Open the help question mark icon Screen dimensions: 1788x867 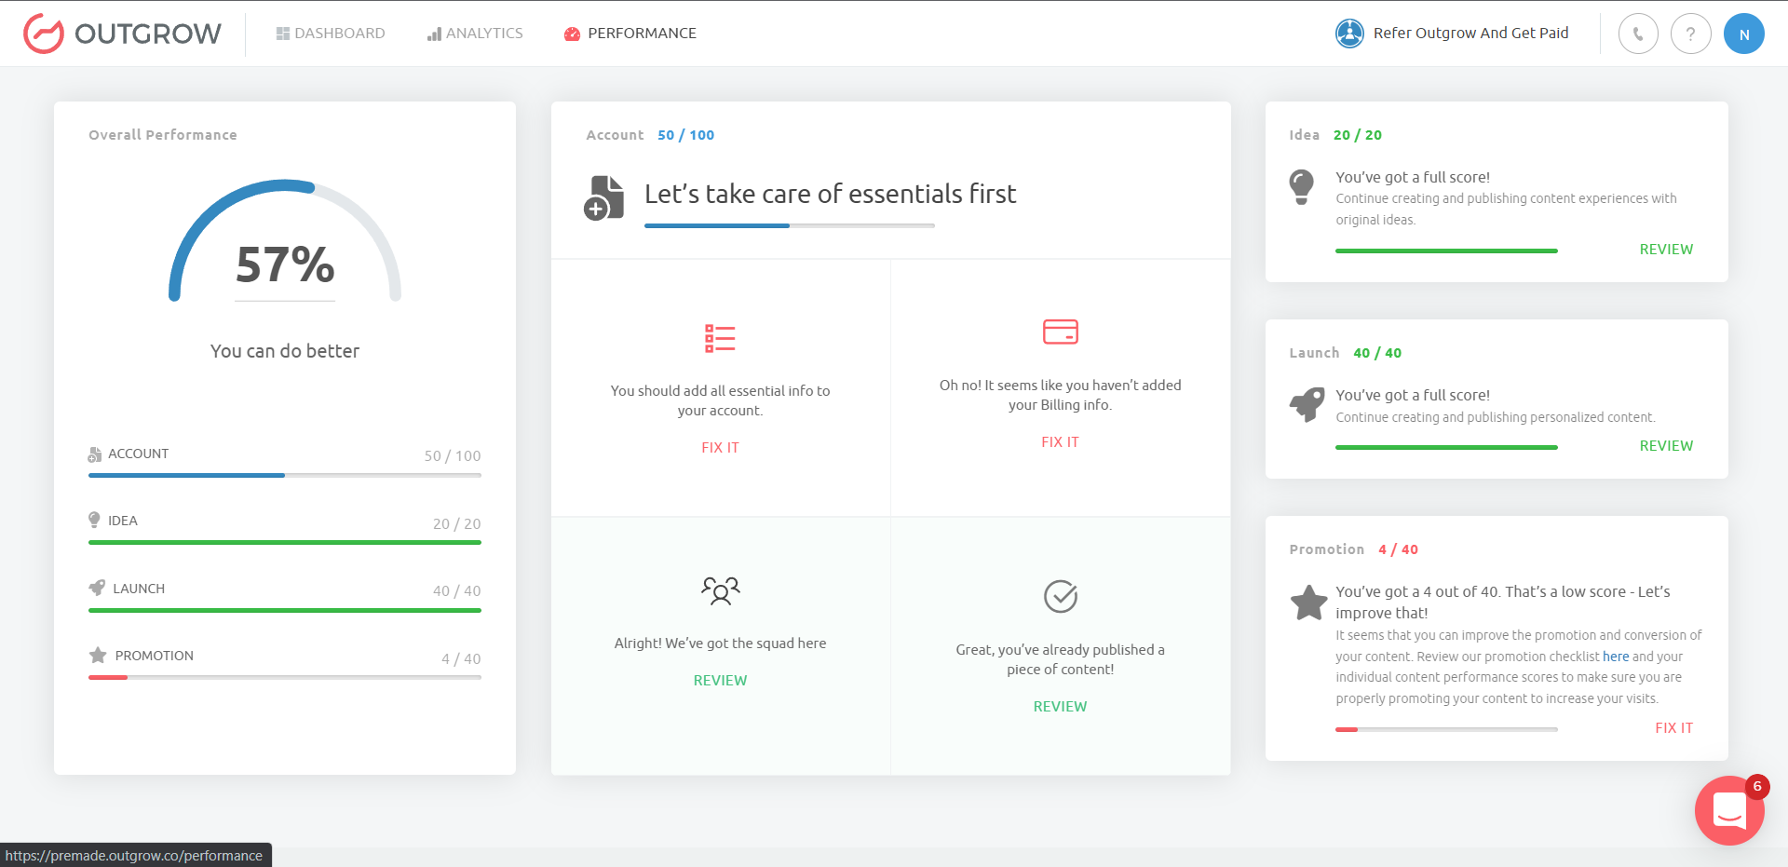click(1690, 34)
